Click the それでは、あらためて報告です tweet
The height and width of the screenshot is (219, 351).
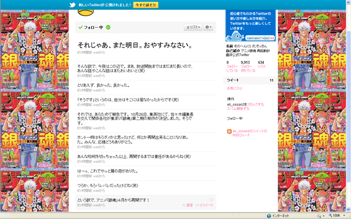point(136,119)
